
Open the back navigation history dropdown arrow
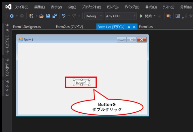pyautogui.click(x=17, y=16)
